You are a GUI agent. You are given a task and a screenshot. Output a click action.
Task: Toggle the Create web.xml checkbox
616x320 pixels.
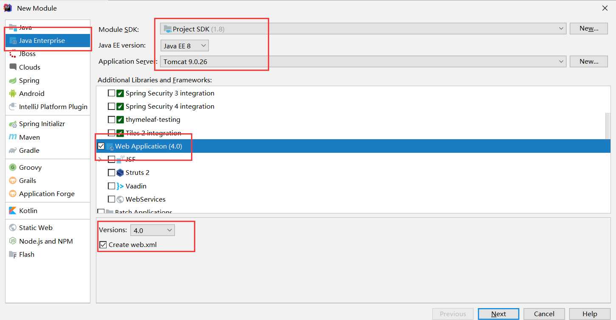coord(103,244)
